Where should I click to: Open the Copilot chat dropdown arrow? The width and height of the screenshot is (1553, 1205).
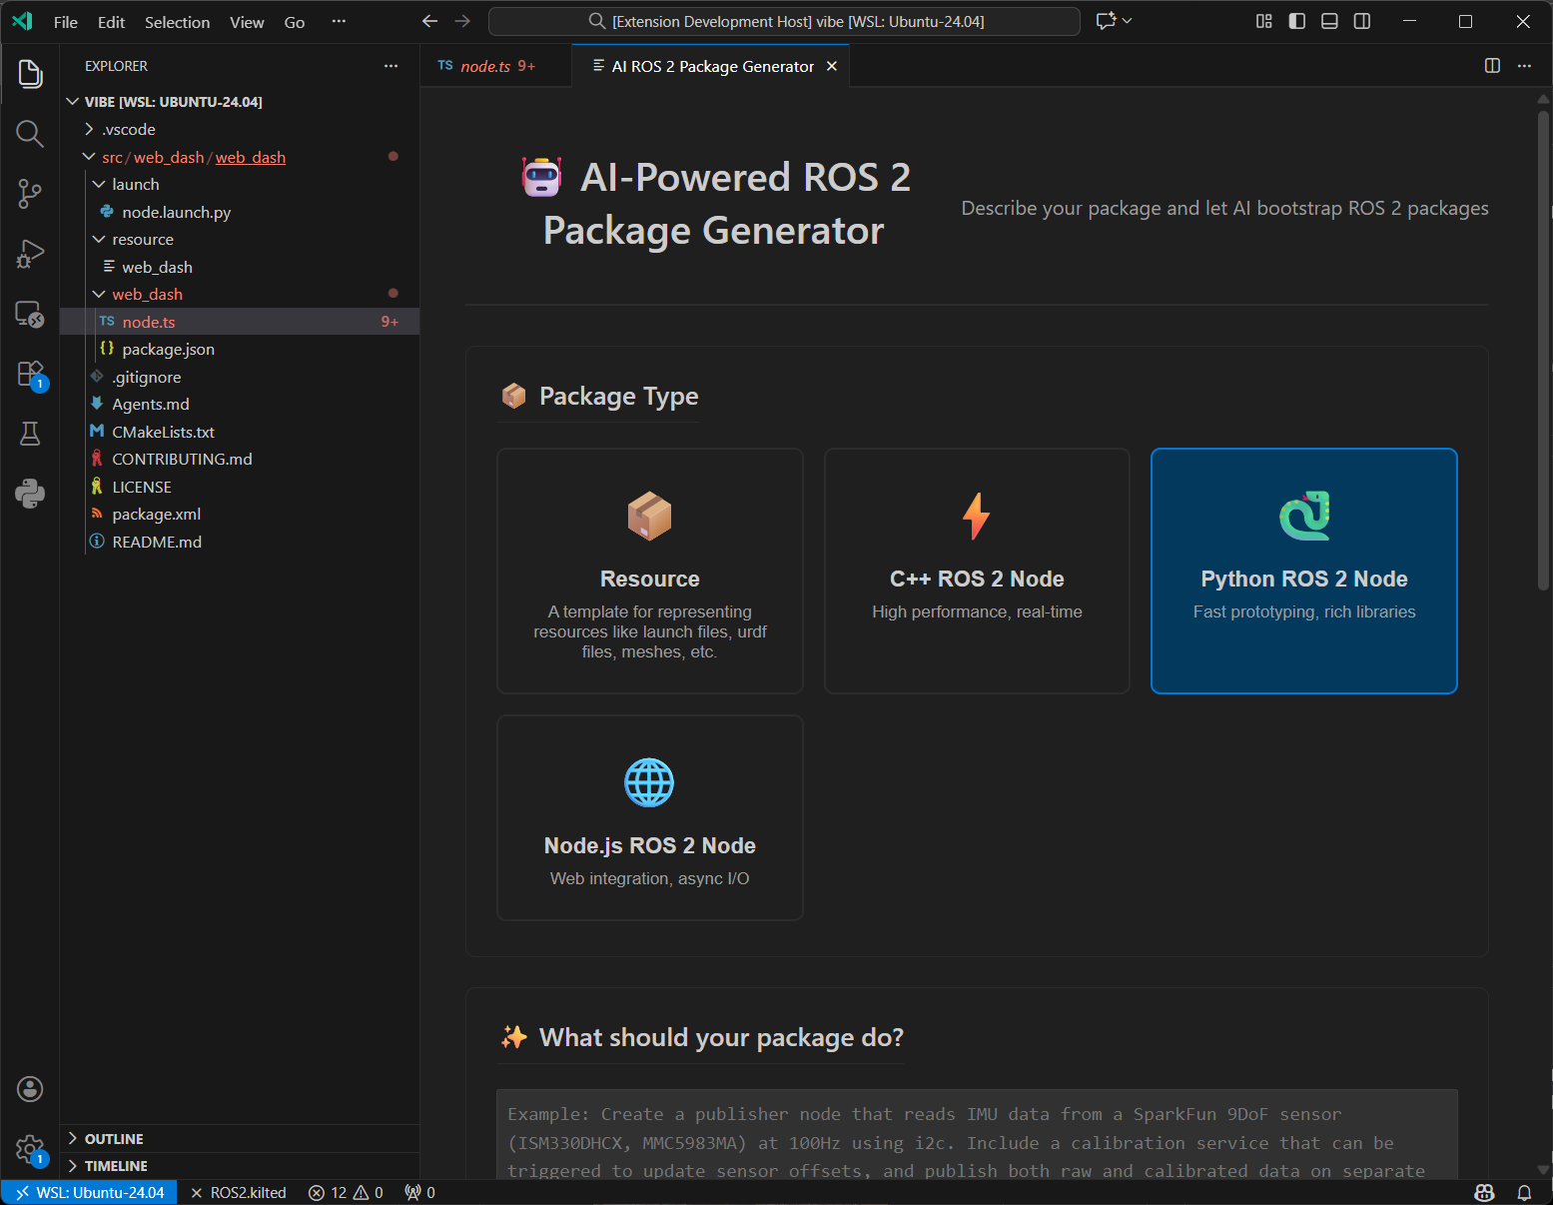tap(1128, 21)
